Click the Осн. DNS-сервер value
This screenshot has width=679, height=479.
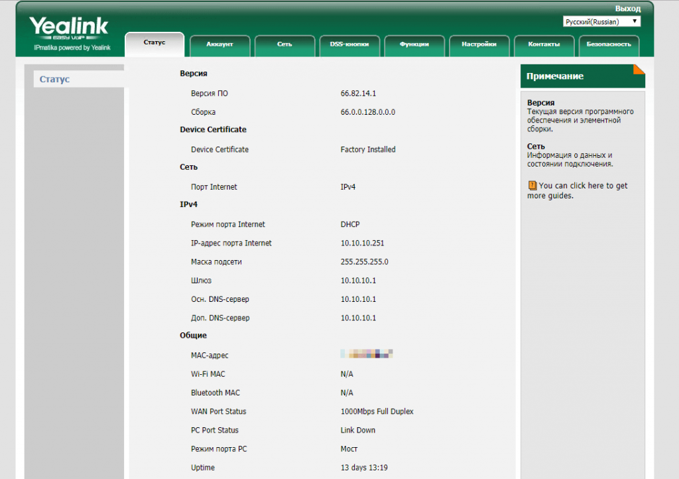[x=358, y=299]
